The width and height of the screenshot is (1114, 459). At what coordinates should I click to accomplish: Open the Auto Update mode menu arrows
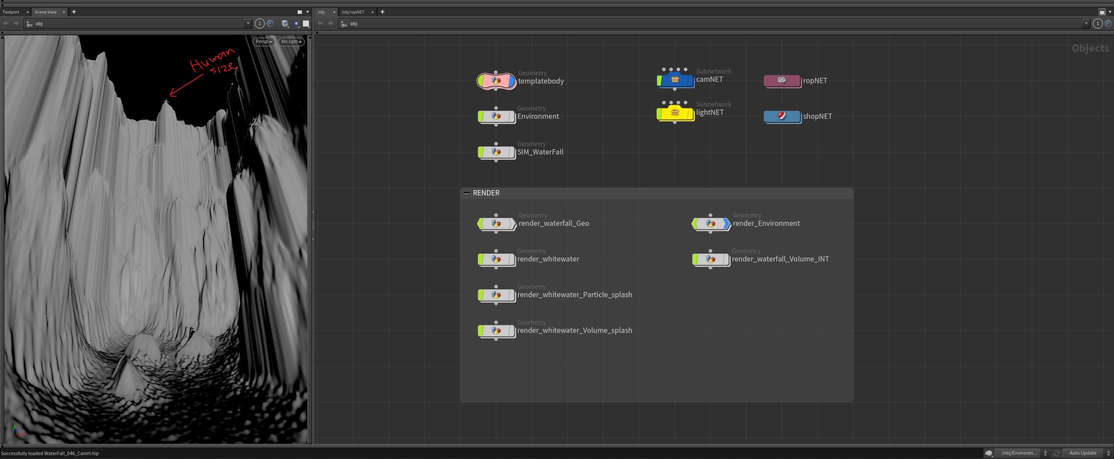click(1108, 453)
